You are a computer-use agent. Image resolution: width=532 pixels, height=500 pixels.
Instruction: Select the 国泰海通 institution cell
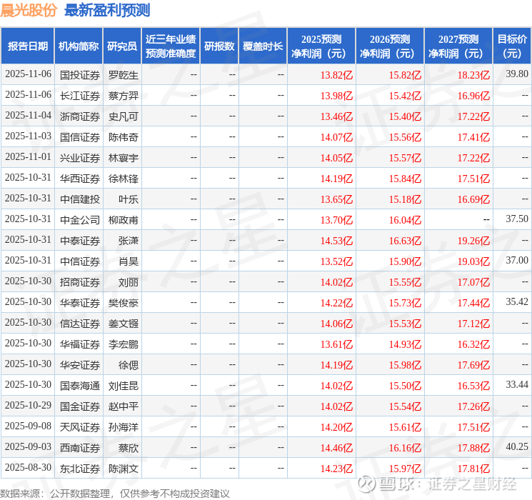pos(80,386)
